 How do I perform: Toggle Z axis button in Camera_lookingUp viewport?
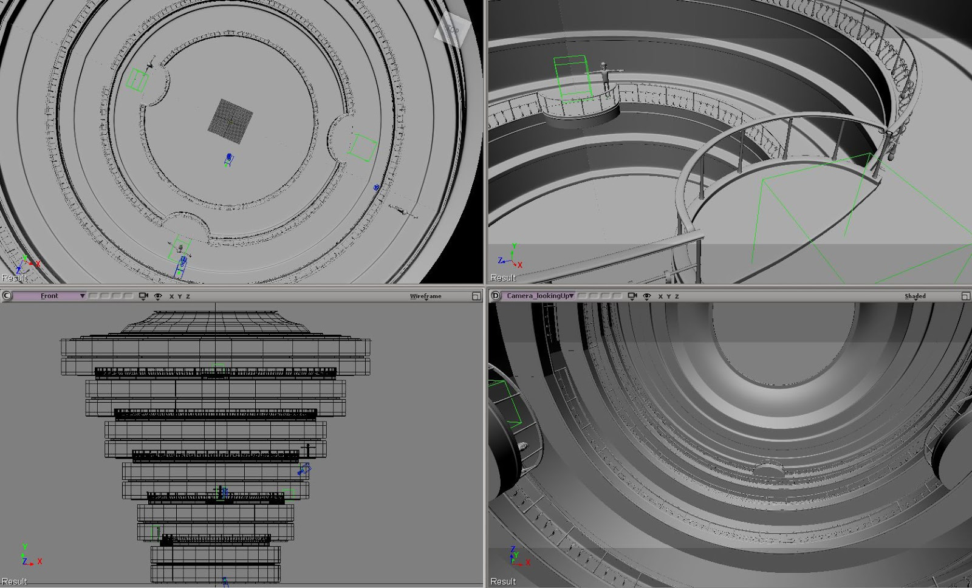click(677, 296)
